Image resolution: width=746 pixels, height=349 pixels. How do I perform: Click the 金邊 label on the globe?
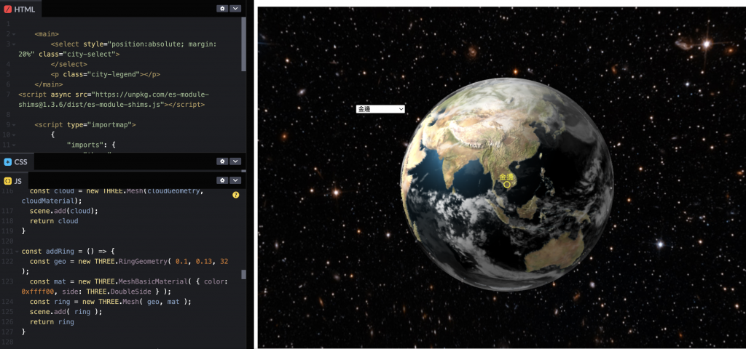coord(506,177)
